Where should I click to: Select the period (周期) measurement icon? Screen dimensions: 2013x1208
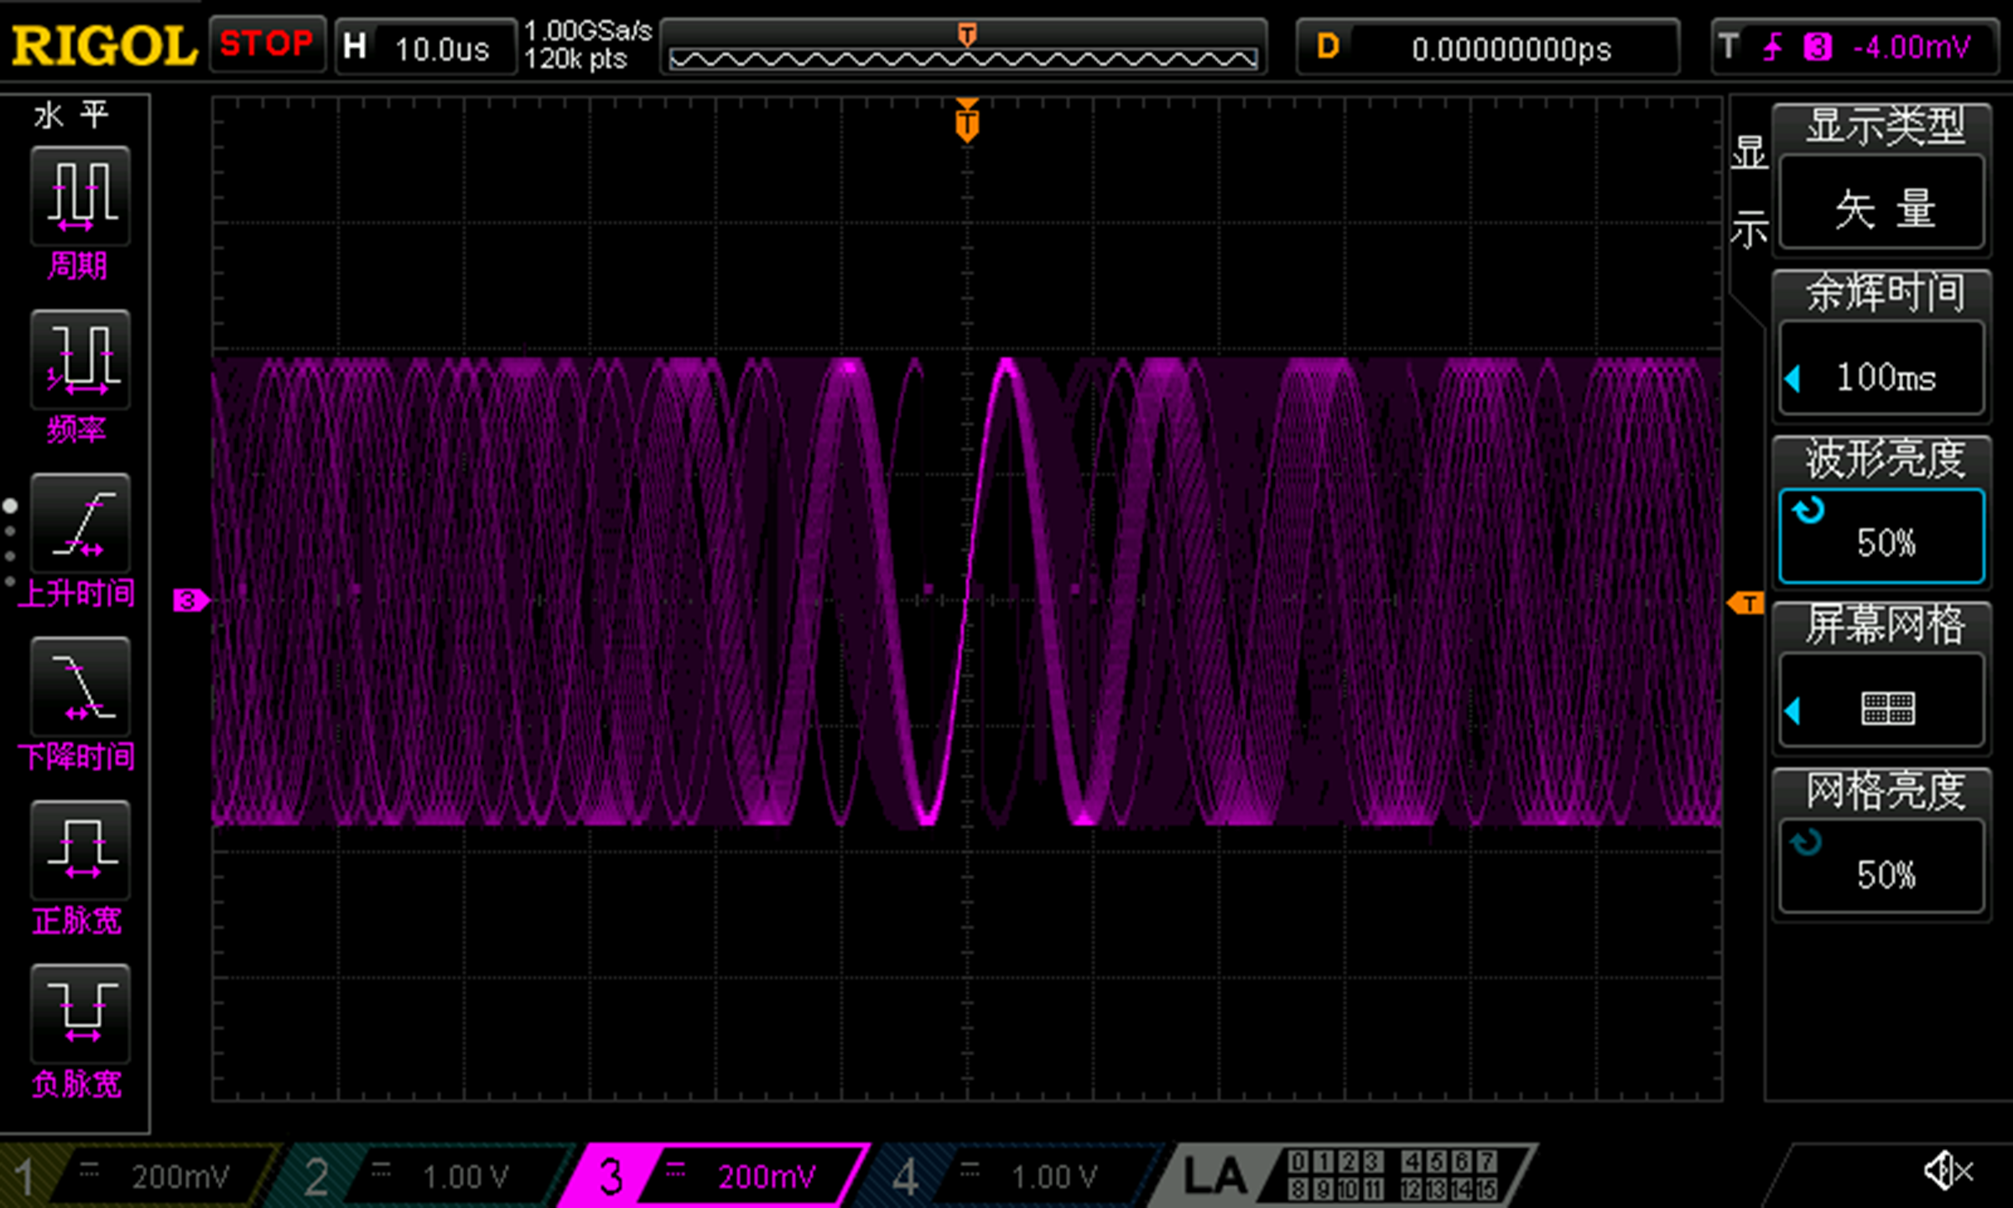coord(80,196)
